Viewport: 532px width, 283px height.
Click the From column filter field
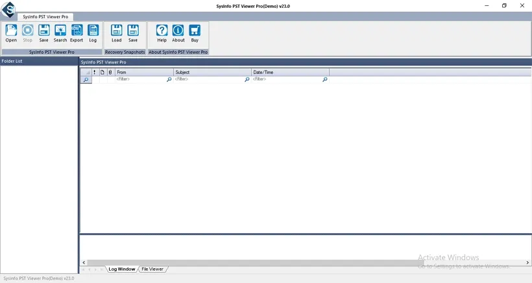(x=141, y=79)
